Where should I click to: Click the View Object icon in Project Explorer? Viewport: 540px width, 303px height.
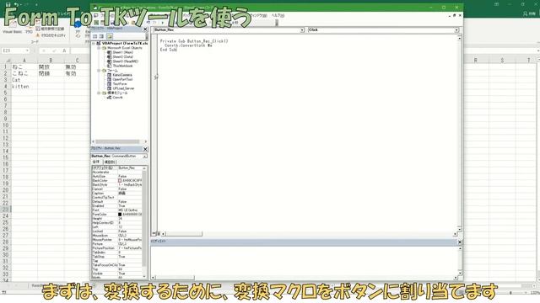(101, 36)
